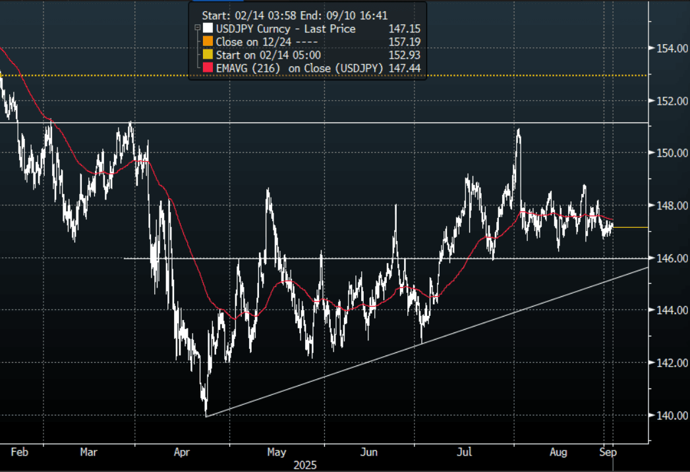Click the Jul label on time axis

click(466, 452)
